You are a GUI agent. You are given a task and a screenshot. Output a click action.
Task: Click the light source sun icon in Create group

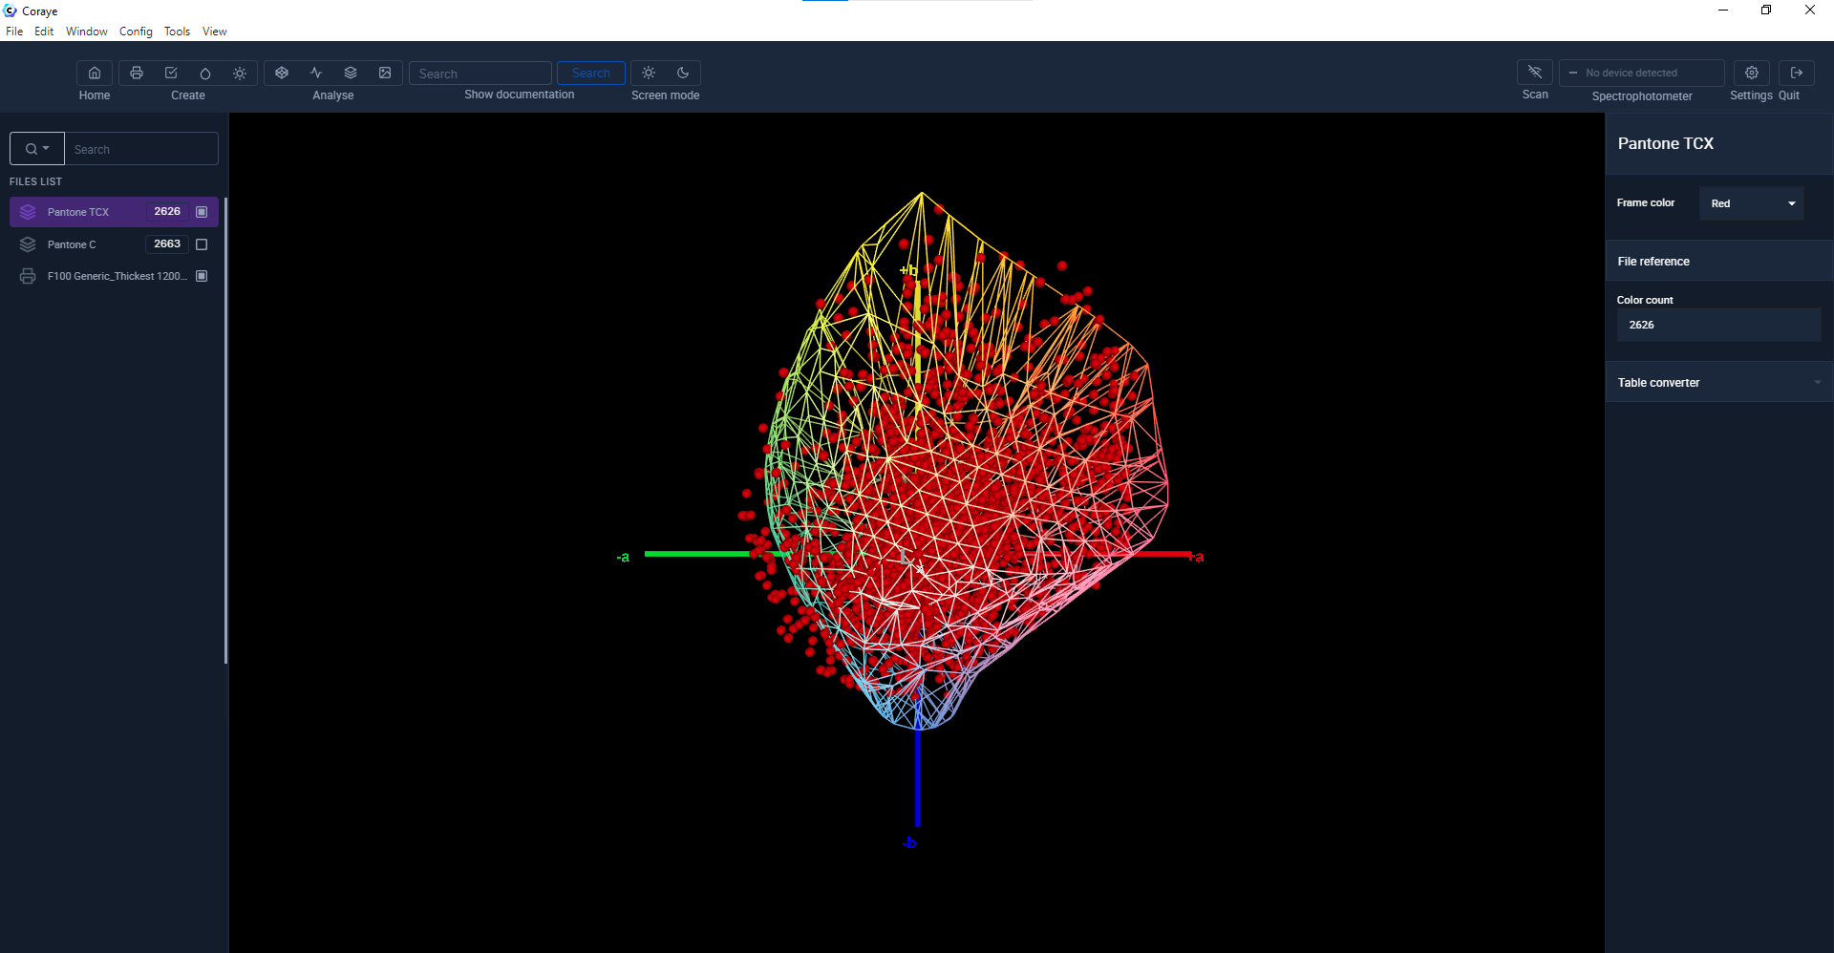240,74
